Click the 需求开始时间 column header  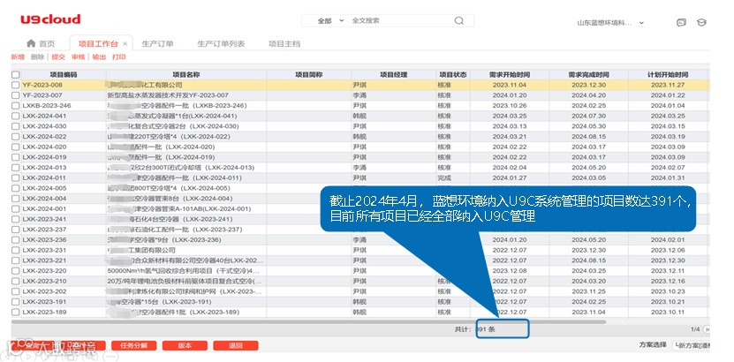tap(510, 75)
